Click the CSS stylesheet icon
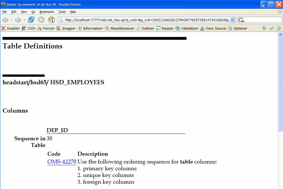The height and width of the screenshot is (189, 283). click(24, 28)
